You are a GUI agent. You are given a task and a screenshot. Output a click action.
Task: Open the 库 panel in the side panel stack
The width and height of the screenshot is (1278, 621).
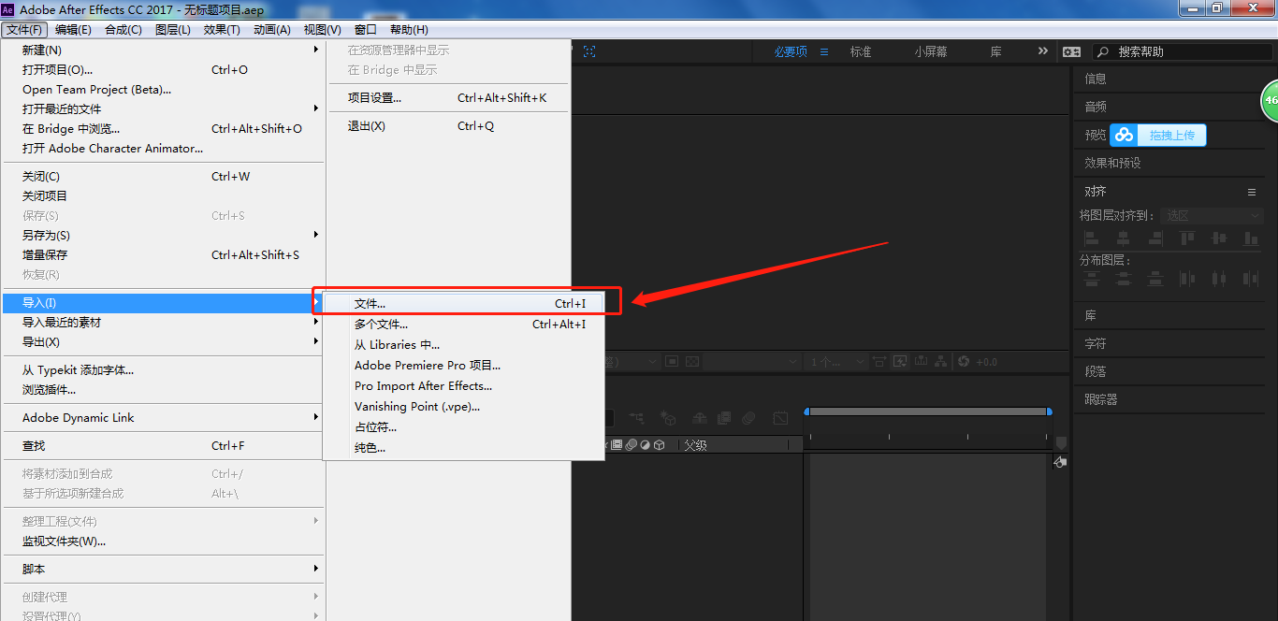[x=1090, y=316]
